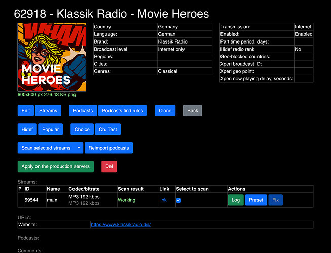The image size is (331, 253).
Task: Click the 'Working' scan result
Action: point(126,200)
